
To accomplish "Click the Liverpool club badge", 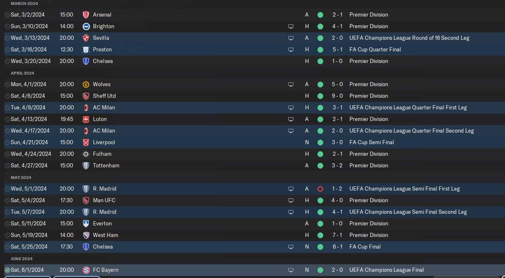I will (x=86, y=142).
